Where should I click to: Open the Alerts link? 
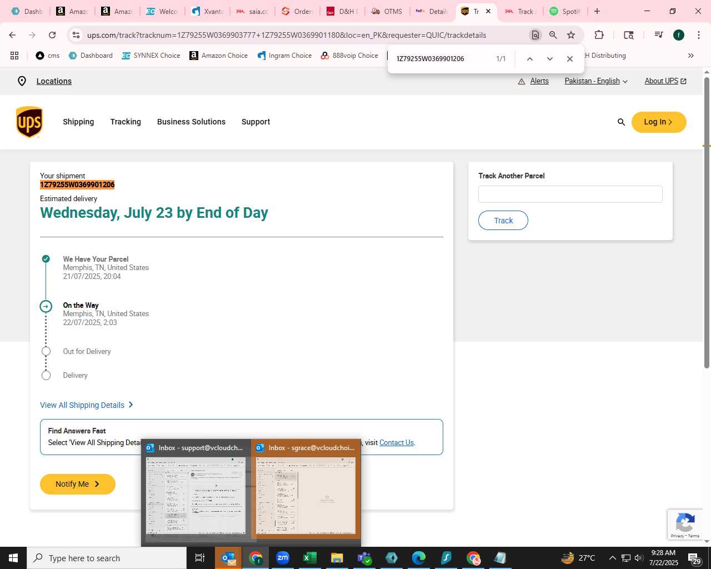click(x=539, y=81)
